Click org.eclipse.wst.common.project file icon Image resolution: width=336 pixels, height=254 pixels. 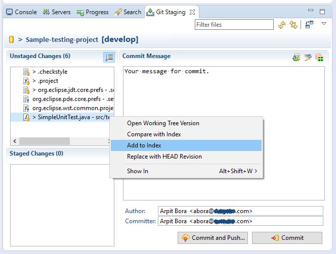(26, 109)
